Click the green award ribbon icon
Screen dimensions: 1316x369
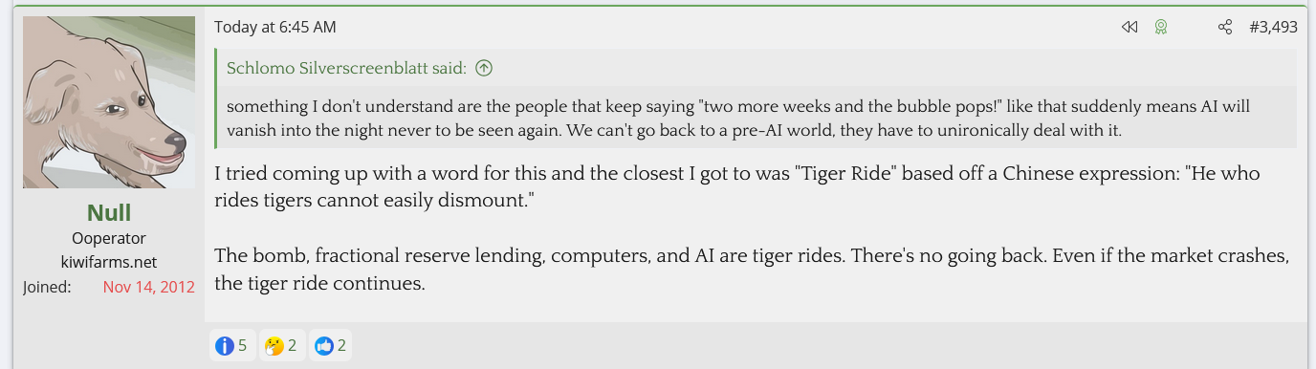coord(1160,28)
